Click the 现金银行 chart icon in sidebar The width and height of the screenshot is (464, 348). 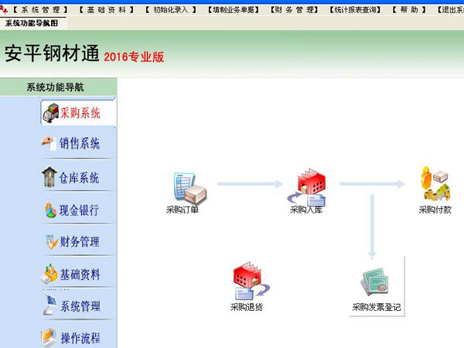tap(50, 210)
